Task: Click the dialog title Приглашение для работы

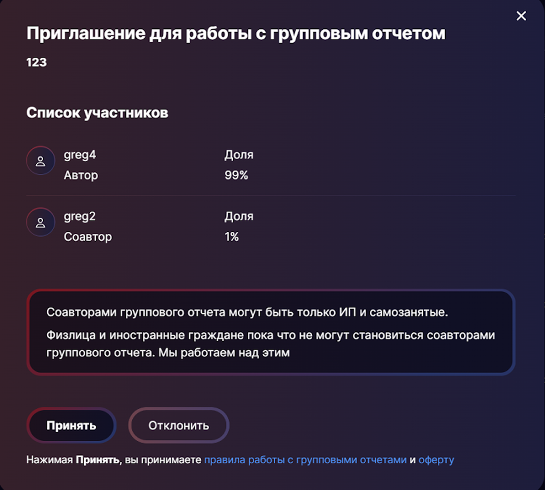Action: [236, 34]
